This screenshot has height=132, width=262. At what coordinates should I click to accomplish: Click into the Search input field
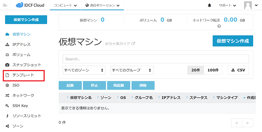pos(156,59)
